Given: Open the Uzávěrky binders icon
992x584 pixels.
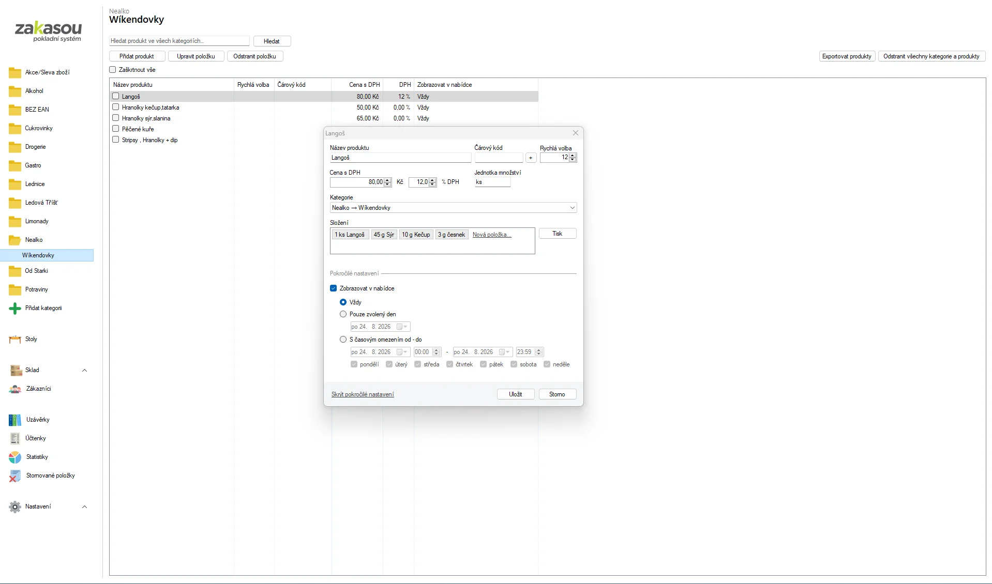Looking at the screenshot, I should 15,420.
